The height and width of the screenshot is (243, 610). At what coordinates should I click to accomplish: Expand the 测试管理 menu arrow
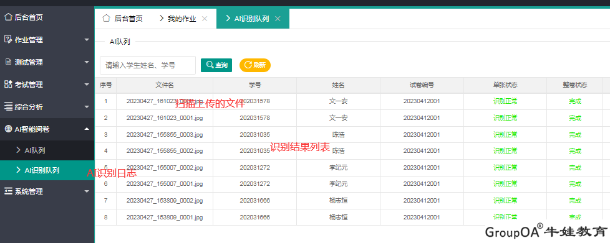[x=87, y=62]
